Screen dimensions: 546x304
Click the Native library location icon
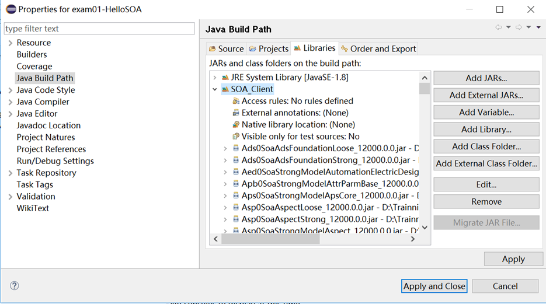[236, 124]
